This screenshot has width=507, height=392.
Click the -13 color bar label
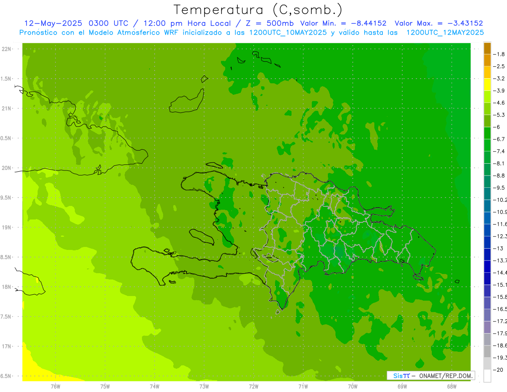(x=499, y=248)
